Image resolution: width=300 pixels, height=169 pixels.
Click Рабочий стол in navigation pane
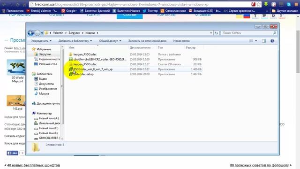(48, 64)
